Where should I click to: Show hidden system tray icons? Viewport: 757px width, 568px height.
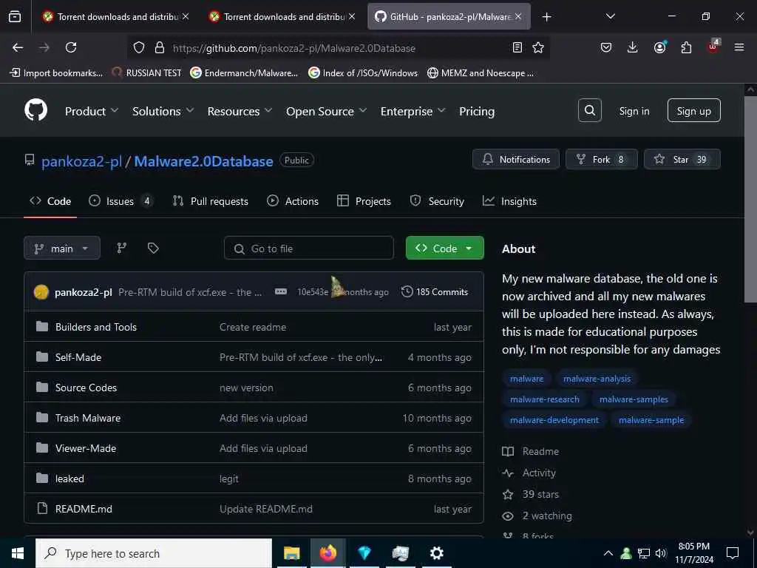pyautogui.click(x=608, y=553)
